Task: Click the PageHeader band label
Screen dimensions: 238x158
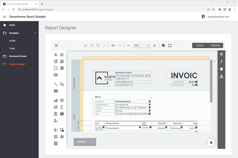Action: [74, 83]
